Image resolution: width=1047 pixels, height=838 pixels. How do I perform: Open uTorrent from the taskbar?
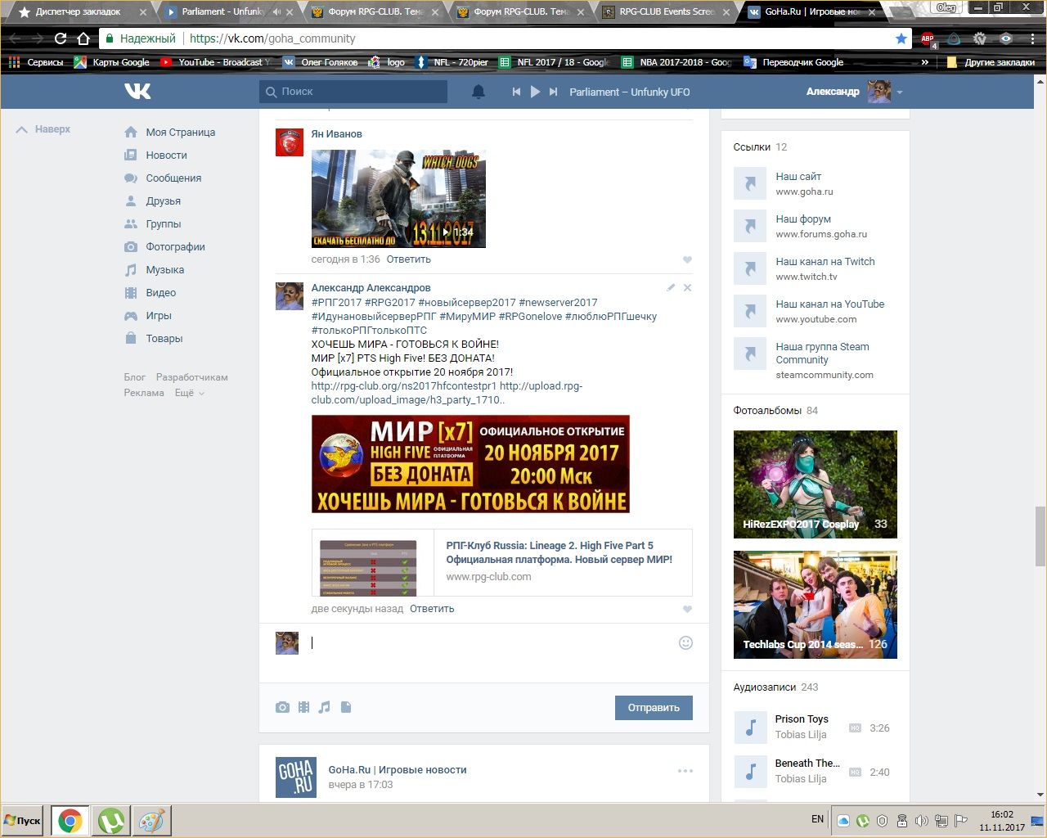click(x=110, y=821)
